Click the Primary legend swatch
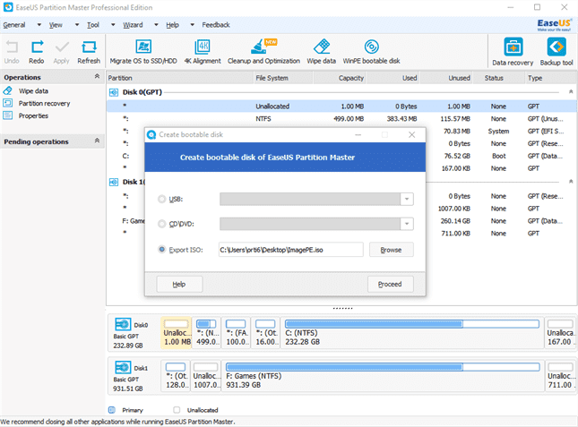 coord(112,410)
